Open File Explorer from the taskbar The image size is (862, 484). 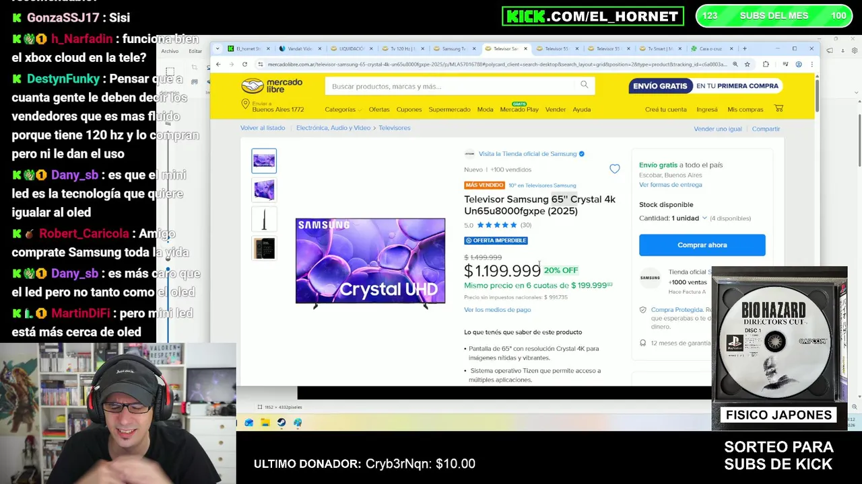coord(265,423)
